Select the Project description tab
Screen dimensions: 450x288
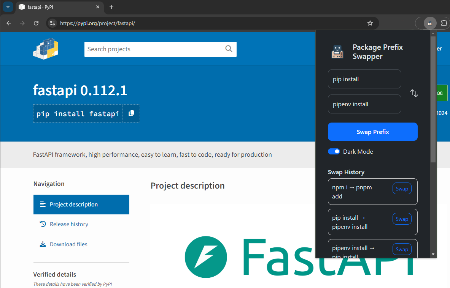pyautogui.click(x=74, y=205)
